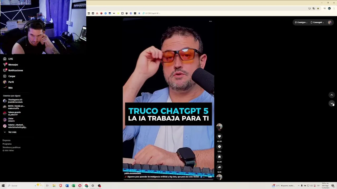This screenshot has height=189, width=337.
Task: Like the video with heart icon
Action: point(219,136)
